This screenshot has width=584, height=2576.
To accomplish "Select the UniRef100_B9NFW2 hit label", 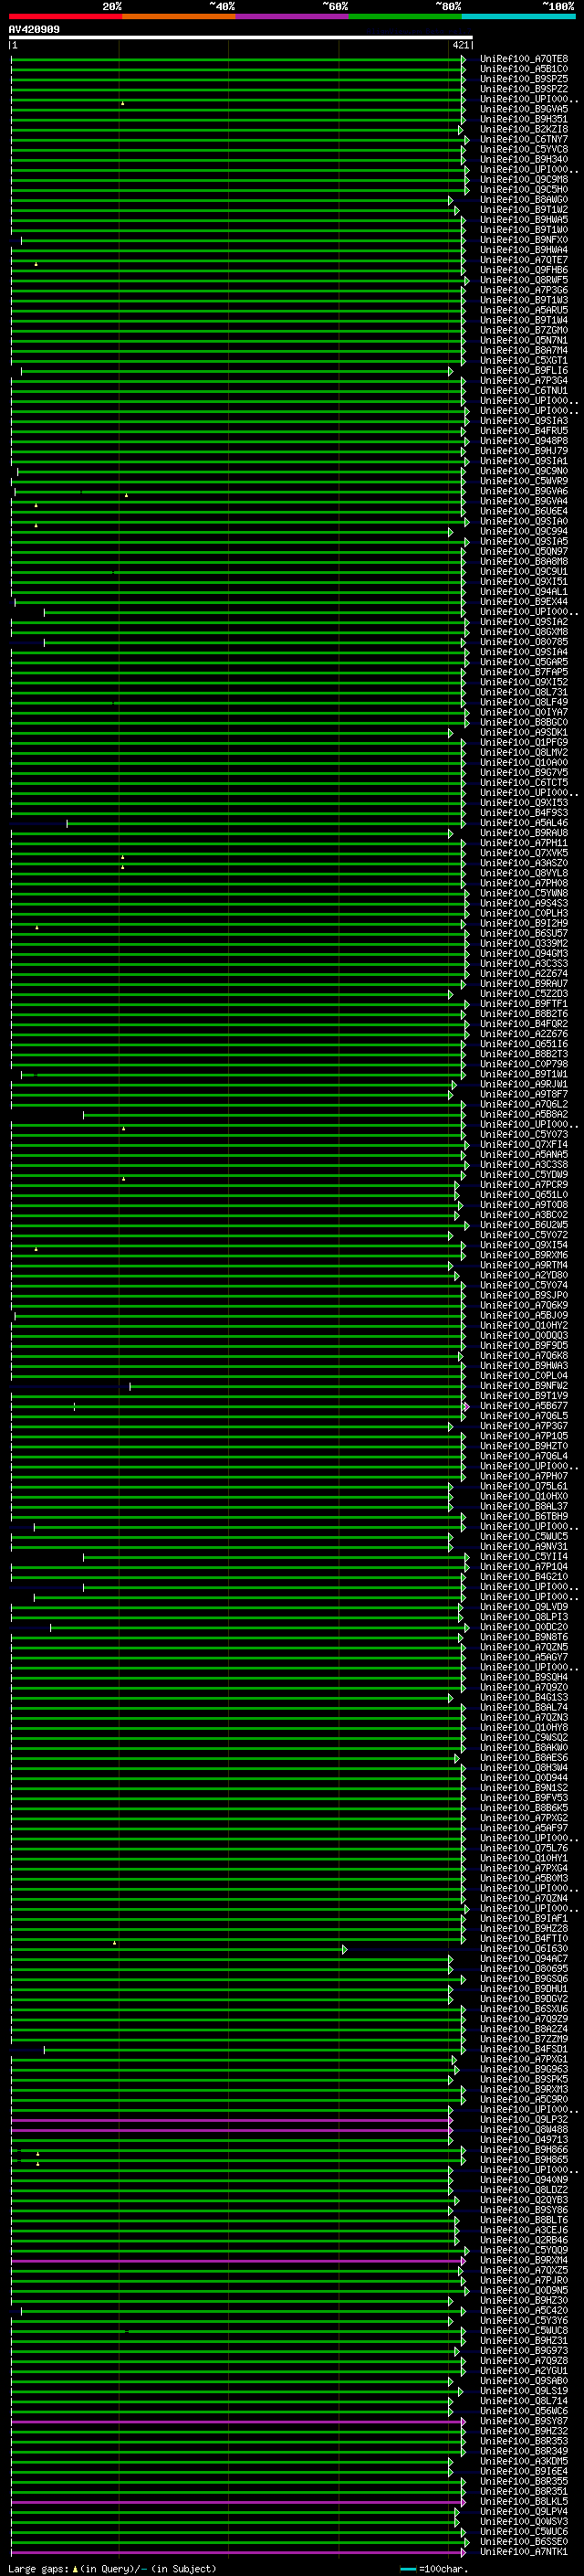I will click(x=523, y=1387).
